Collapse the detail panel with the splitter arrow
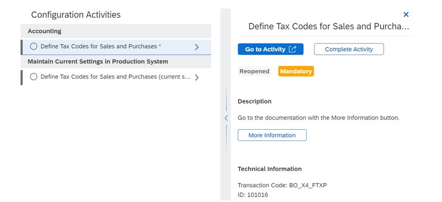 click(x=226, y=118)
